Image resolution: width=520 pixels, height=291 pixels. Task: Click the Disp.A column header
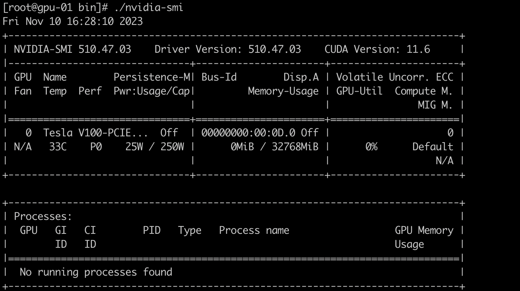(301, 77)
